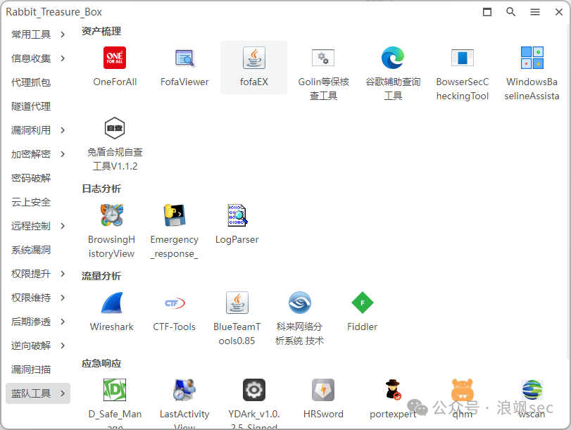Open 蓝队工具 category label
The height and width of the screenshot is (430, 571).
click(31, 393)
